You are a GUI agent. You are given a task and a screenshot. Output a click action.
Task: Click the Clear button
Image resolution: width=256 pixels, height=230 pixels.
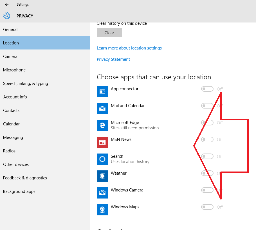point(109,32)
